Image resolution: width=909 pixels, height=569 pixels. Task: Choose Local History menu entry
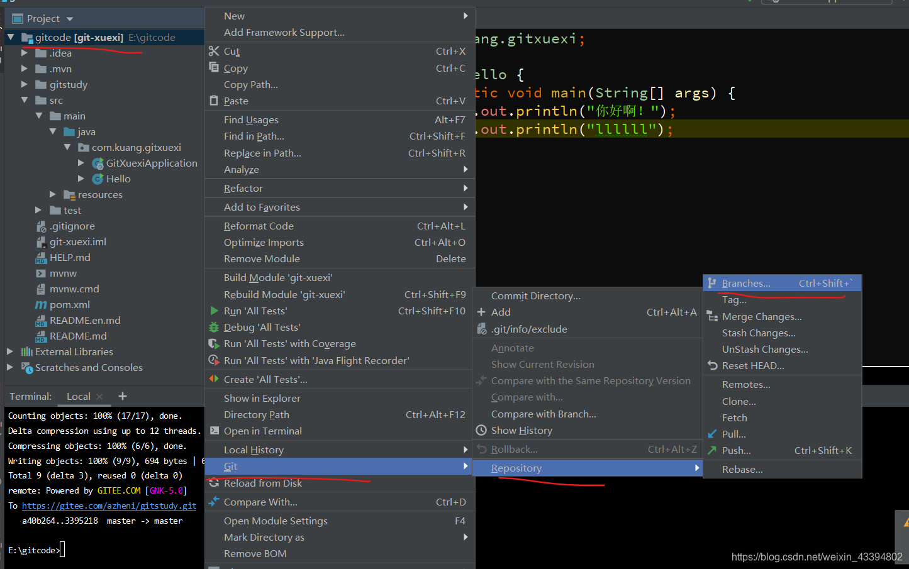click(x=340, y=450)
